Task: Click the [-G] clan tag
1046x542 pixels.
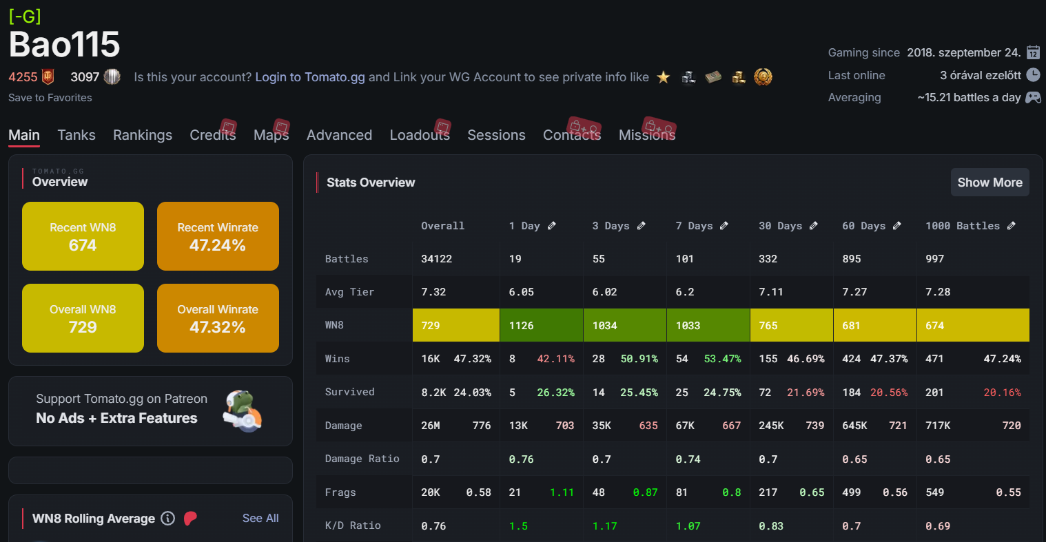Action: click(25, 17)
